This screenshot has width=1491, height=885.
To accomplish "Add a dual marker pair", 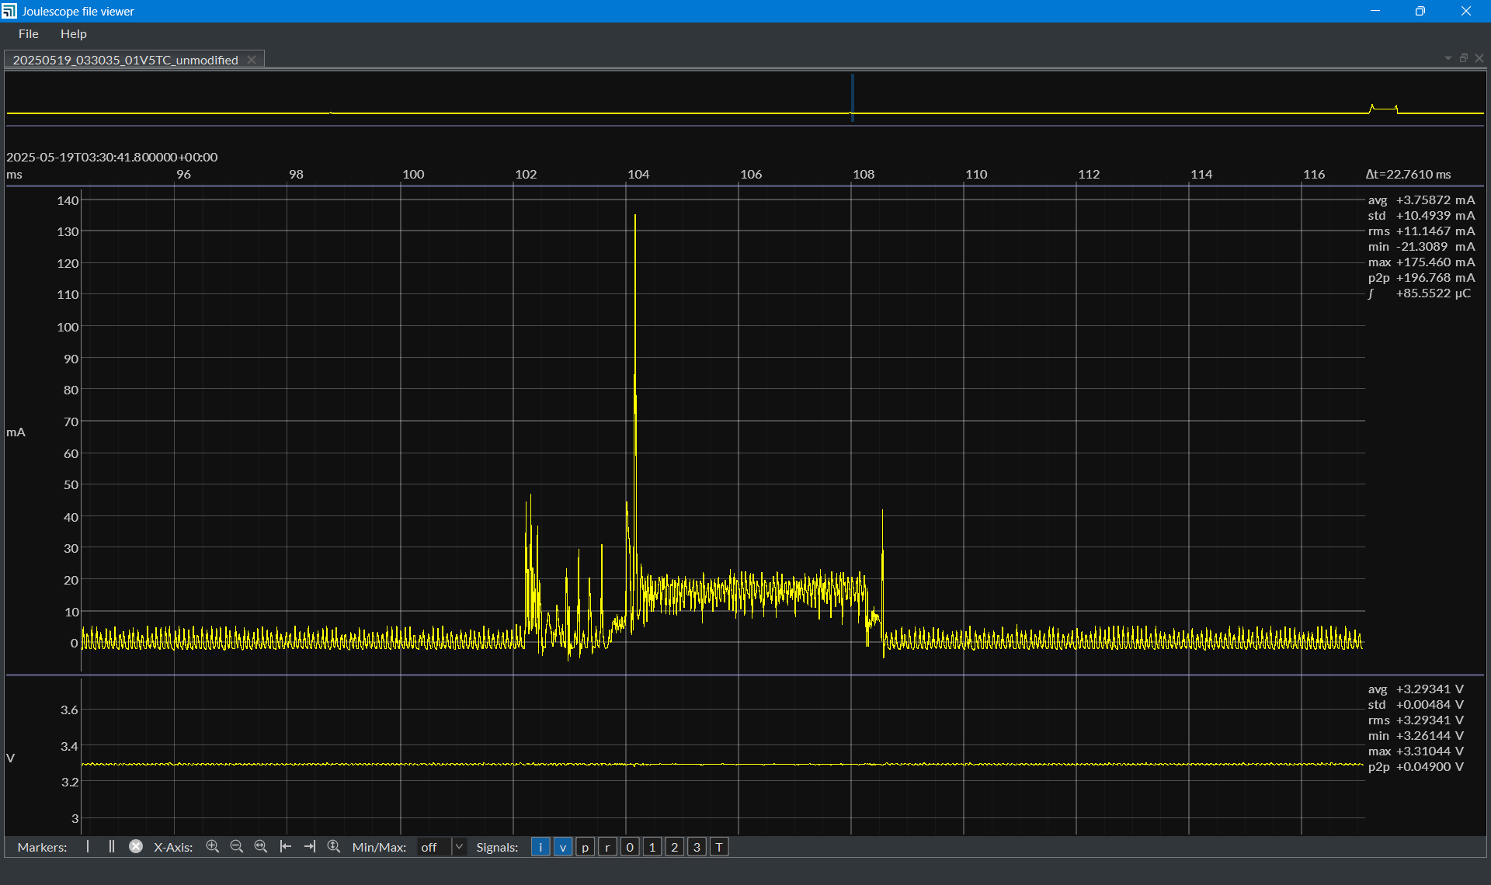I will point(112,847).
